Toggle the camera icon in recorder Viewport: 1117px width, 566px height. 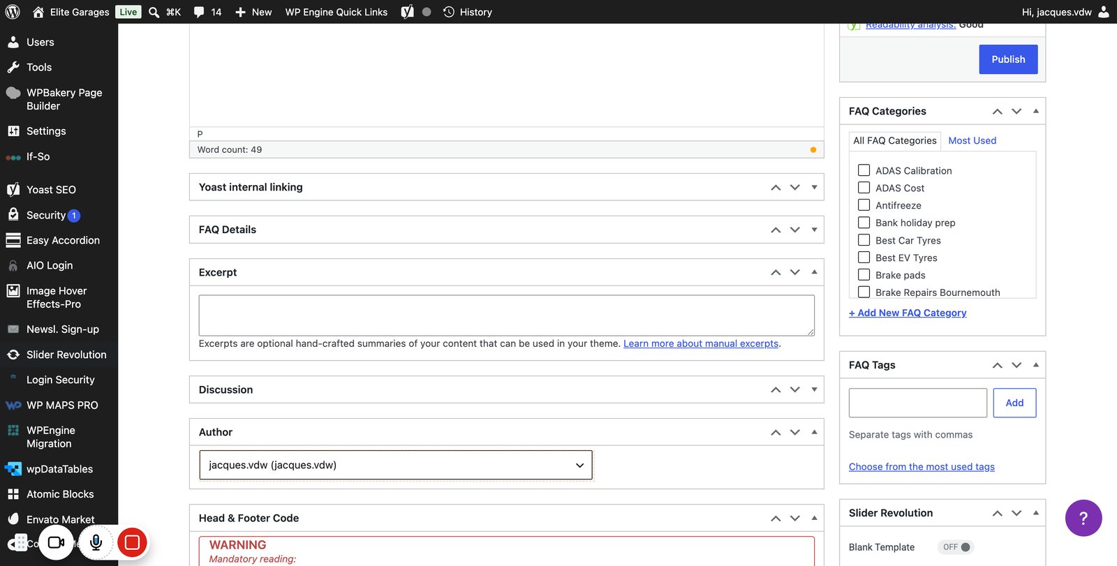(x=57, y=542)
